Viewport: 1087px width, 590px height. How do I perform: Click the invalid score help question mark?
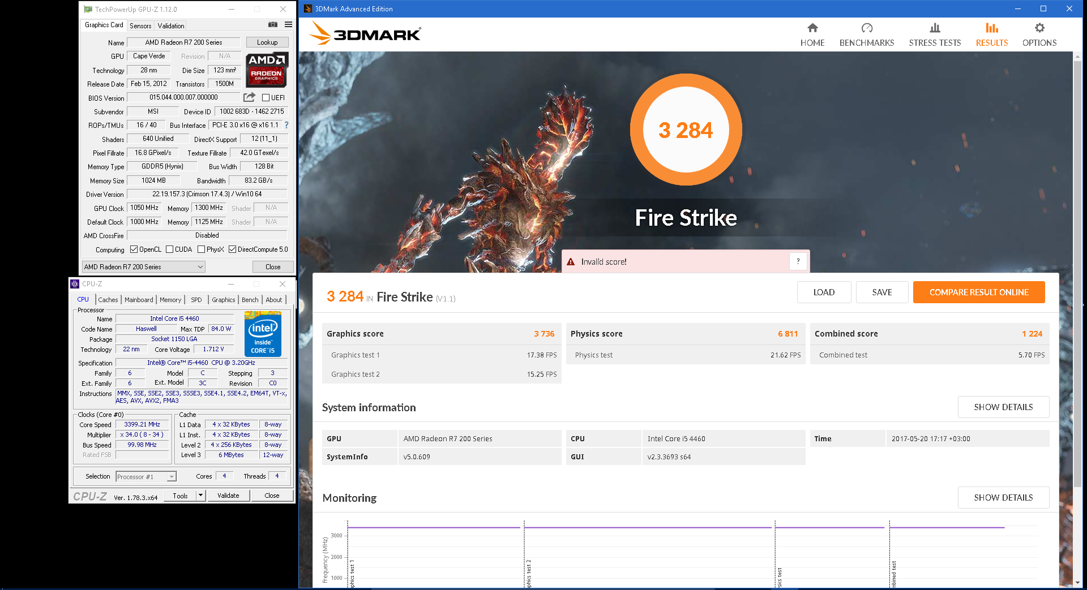[x=798, y=261]
